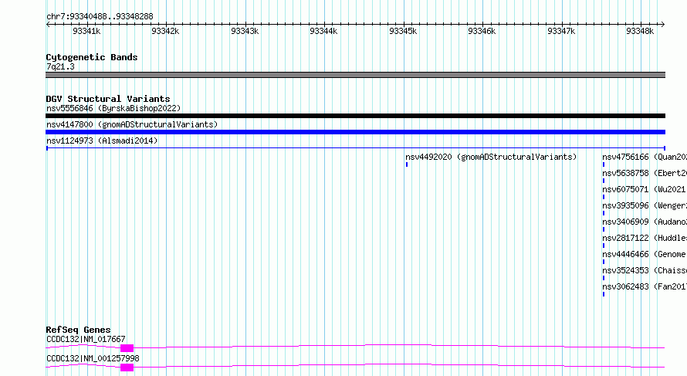Select the 93343k ruler tick label

(x=245, y=31)
